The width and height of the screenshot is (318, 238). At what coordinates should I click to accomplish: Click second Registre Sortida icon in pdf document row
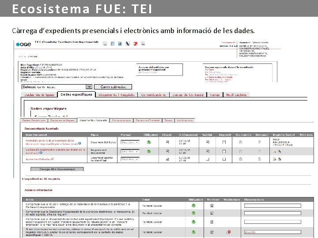tap(280, 159)
